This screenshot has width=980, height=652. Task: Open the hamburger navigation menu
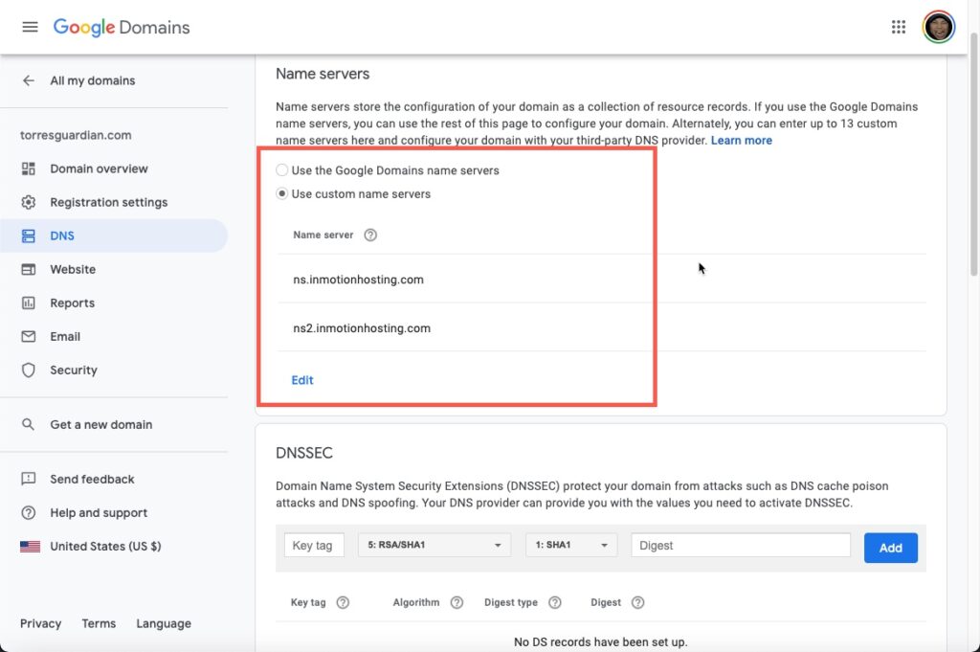30,27
